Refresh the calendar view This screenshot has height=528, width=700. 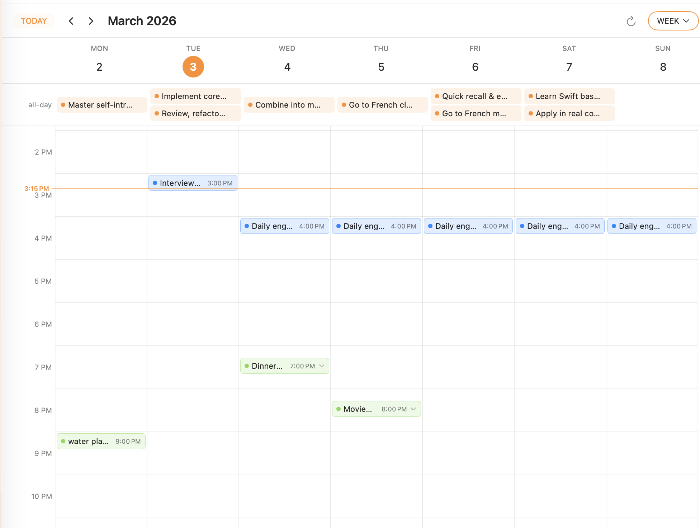632,21
